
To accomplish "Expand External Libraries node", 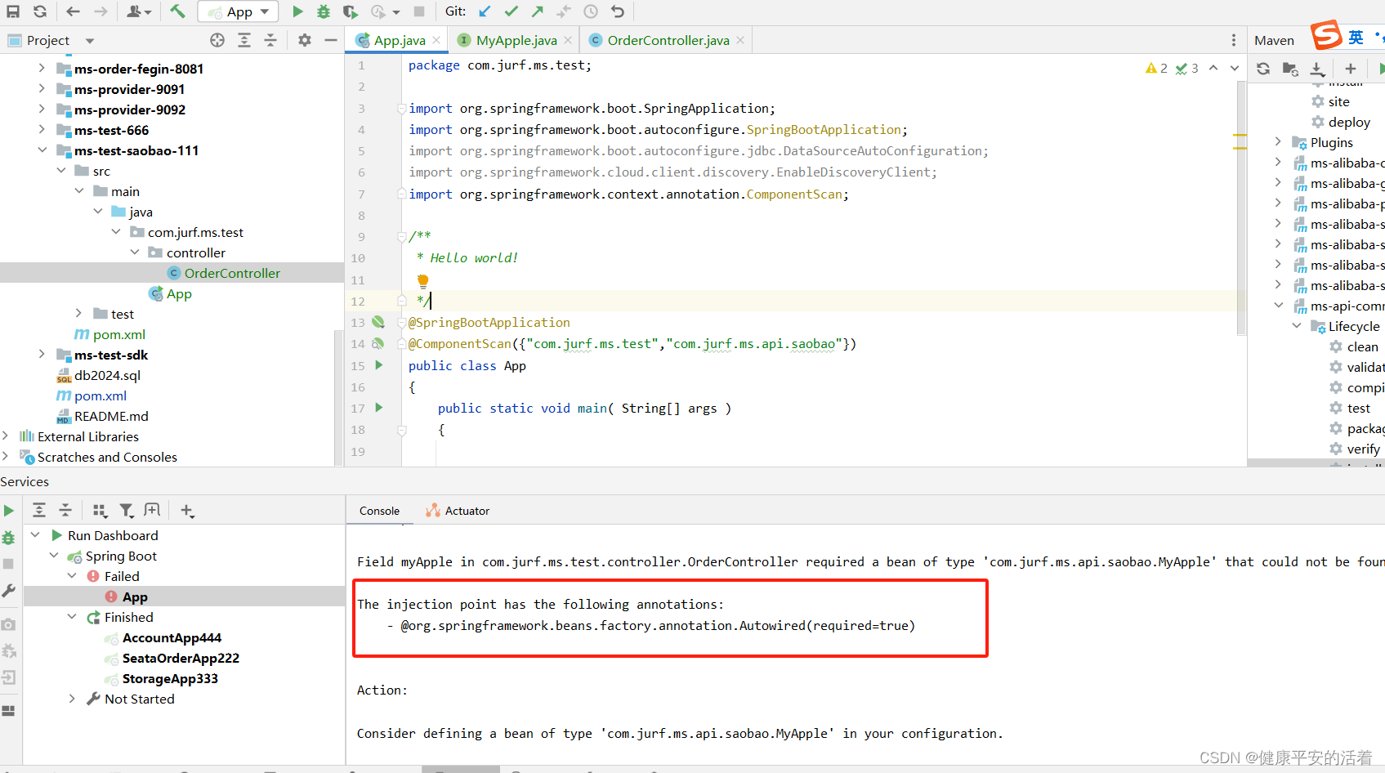I will (6, 436).
